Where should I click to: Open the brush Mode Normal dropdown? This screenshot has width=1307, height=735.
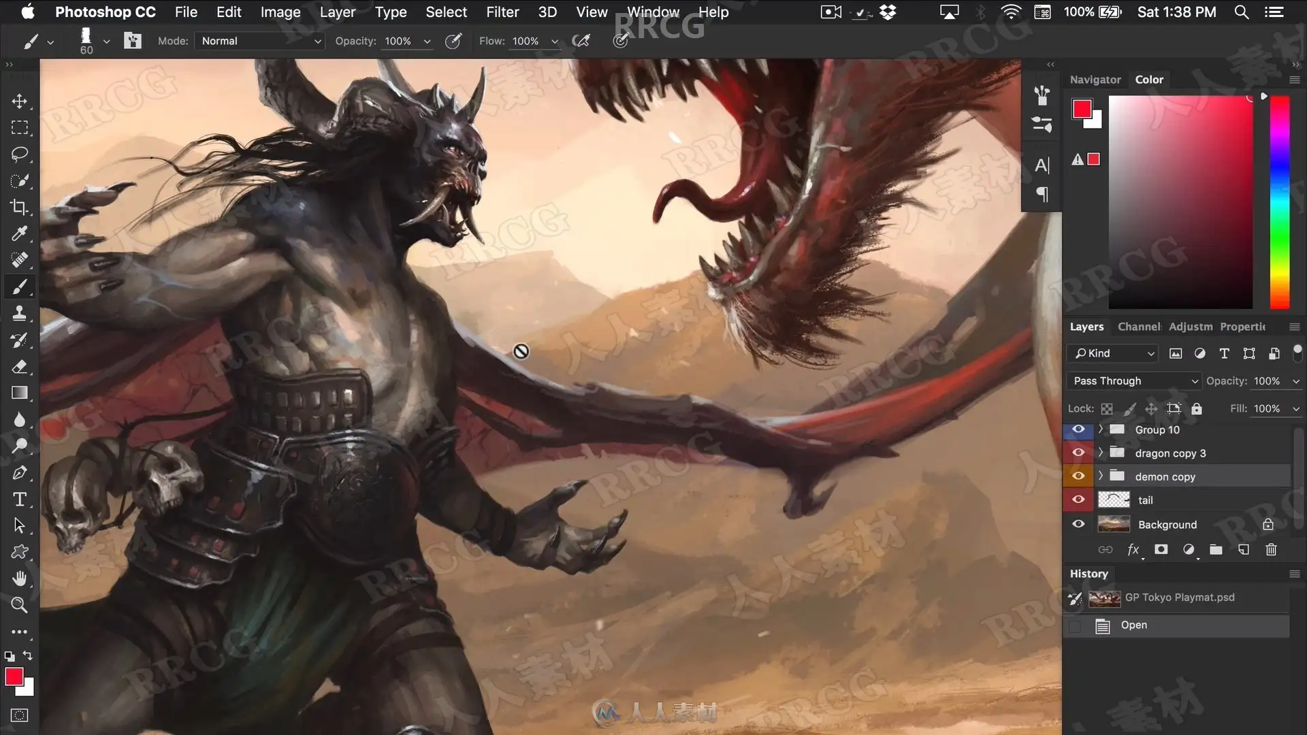(259, 41)
